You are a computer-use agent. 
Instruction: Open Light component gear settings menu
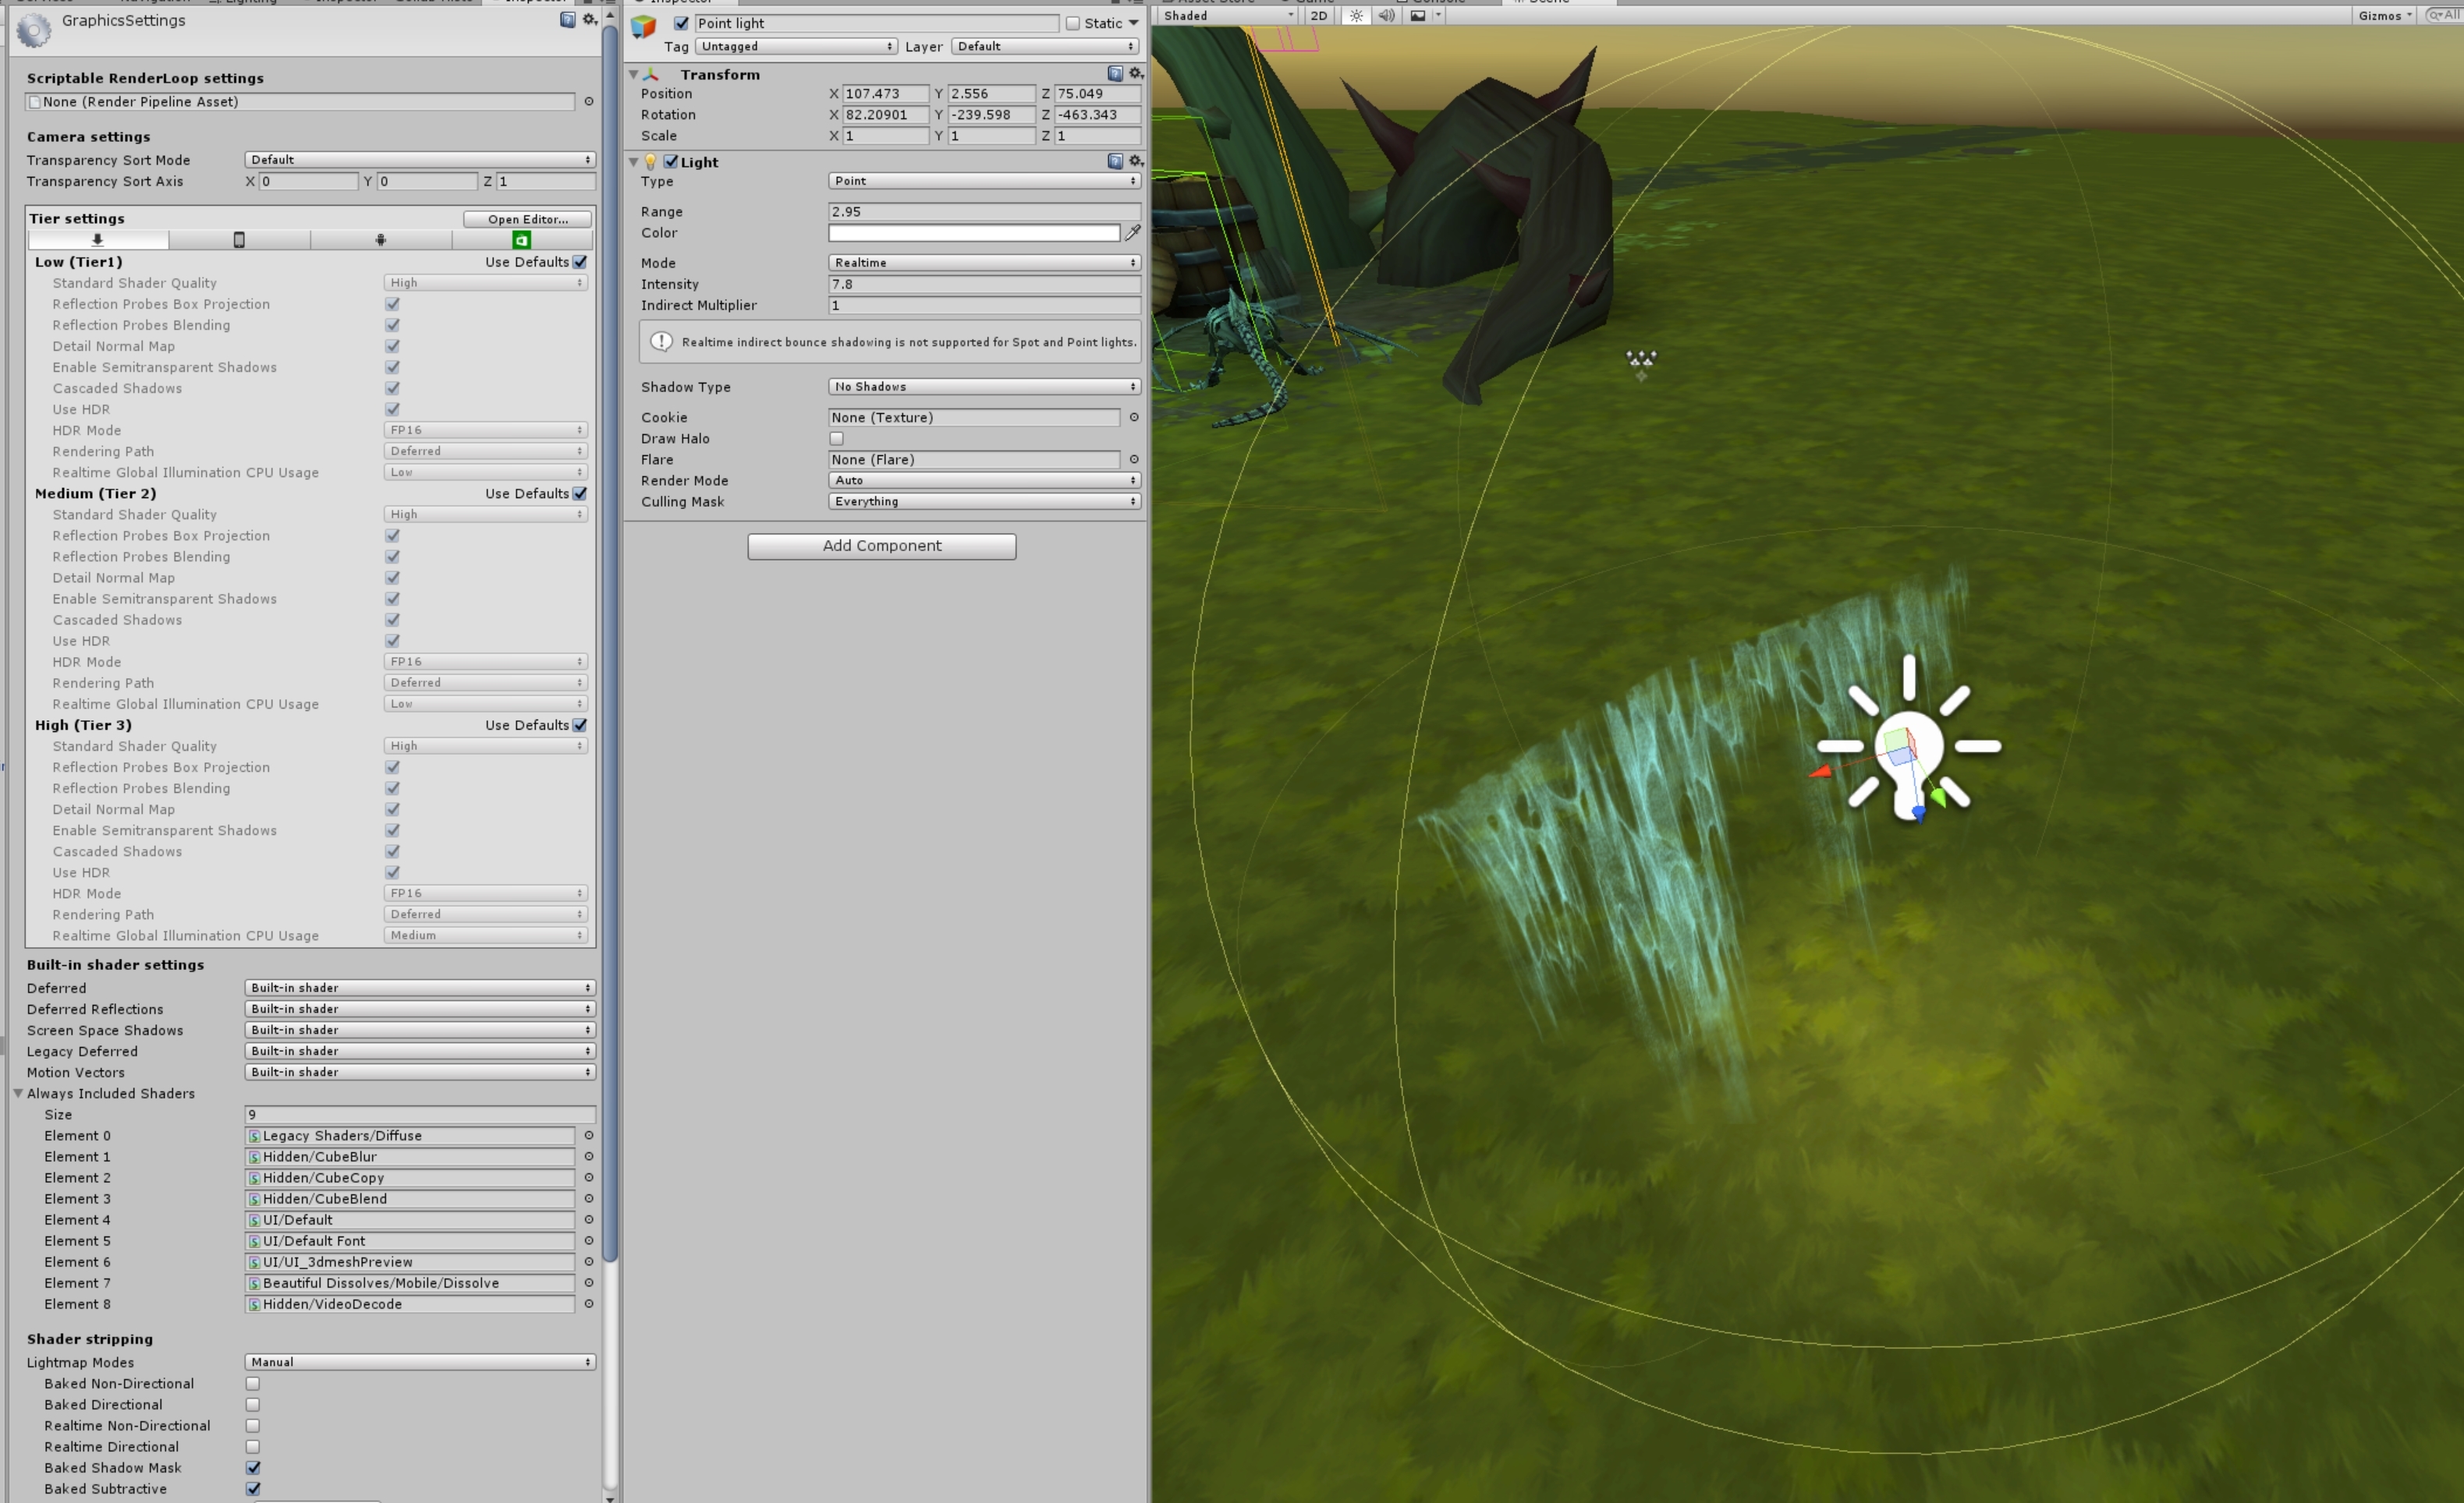click(x=1135, y=161)
